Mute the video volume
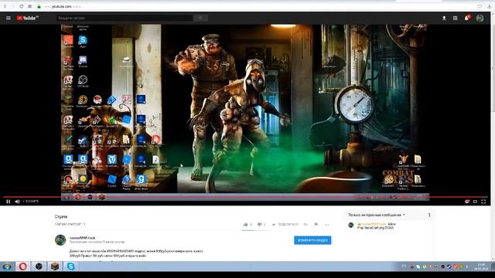 17,202
